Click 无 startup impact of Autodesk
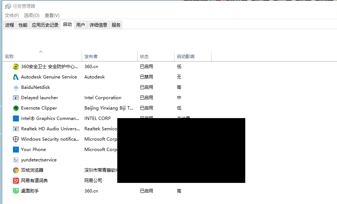 pos(179,77)
